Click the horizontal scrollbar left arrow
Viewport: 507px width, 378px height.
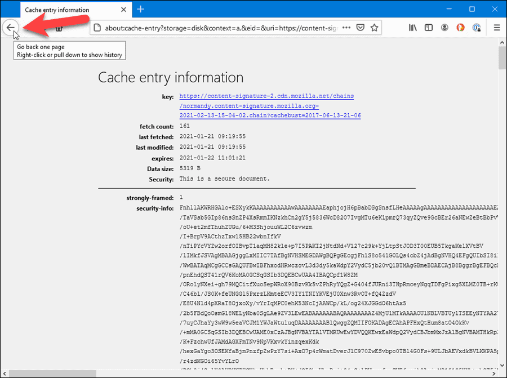click(4, 373)
